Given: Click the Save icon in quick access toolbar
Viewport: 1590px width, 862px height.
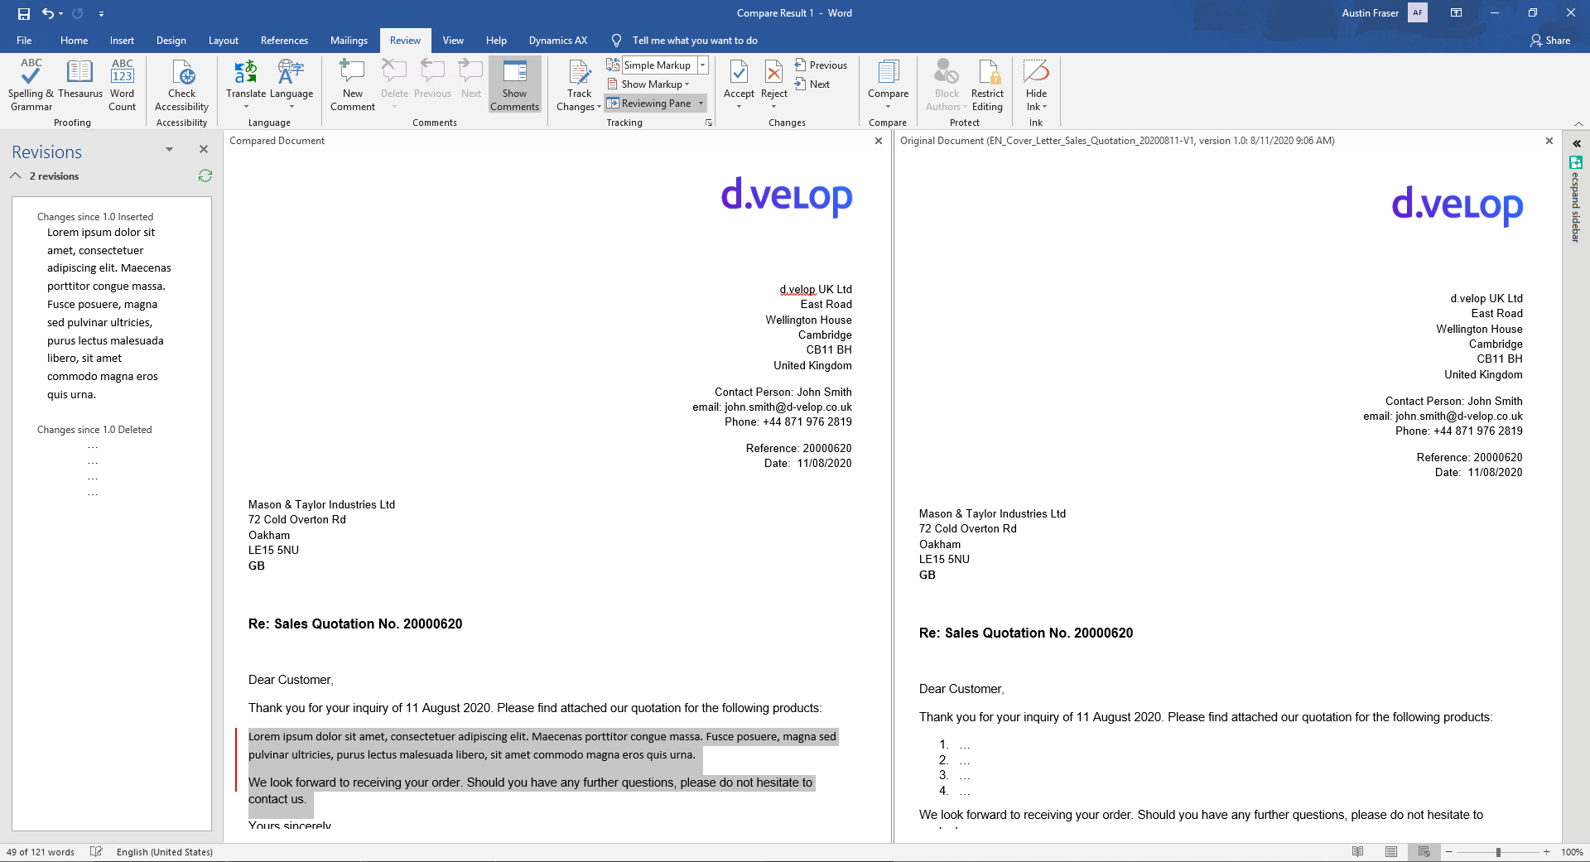Looking at the screenshot, I should pyautogui.click(x=23, y=13).
